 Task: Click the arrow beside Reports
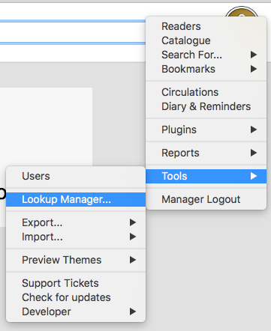pos(254,153)
